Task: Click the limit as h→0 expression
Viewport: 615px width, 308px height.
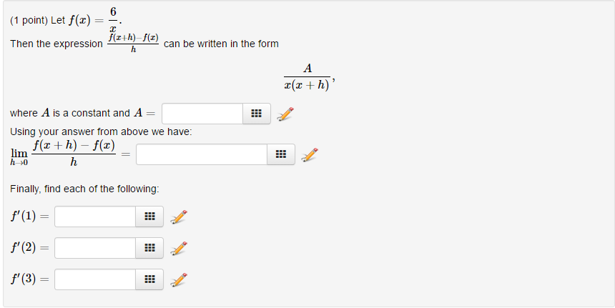Action: pyautogui.click(x=63, y=154)
